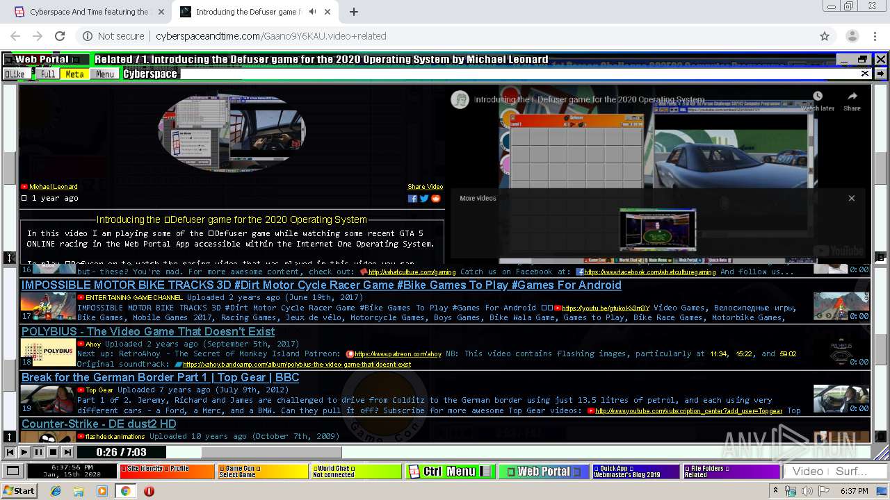Share video on Twitter icon
This screenshot has height=500, width=890.
(x=424, y=199)
